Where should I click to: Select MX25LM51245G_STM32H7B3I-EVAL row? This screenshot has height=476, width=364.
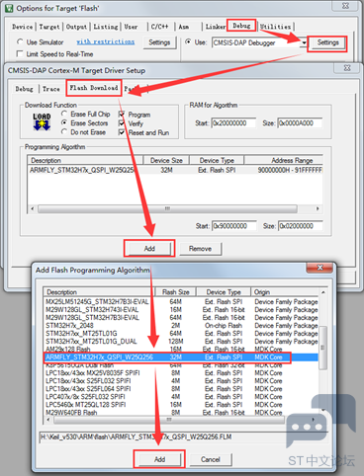pyautogui.click(x=181, y=301)
